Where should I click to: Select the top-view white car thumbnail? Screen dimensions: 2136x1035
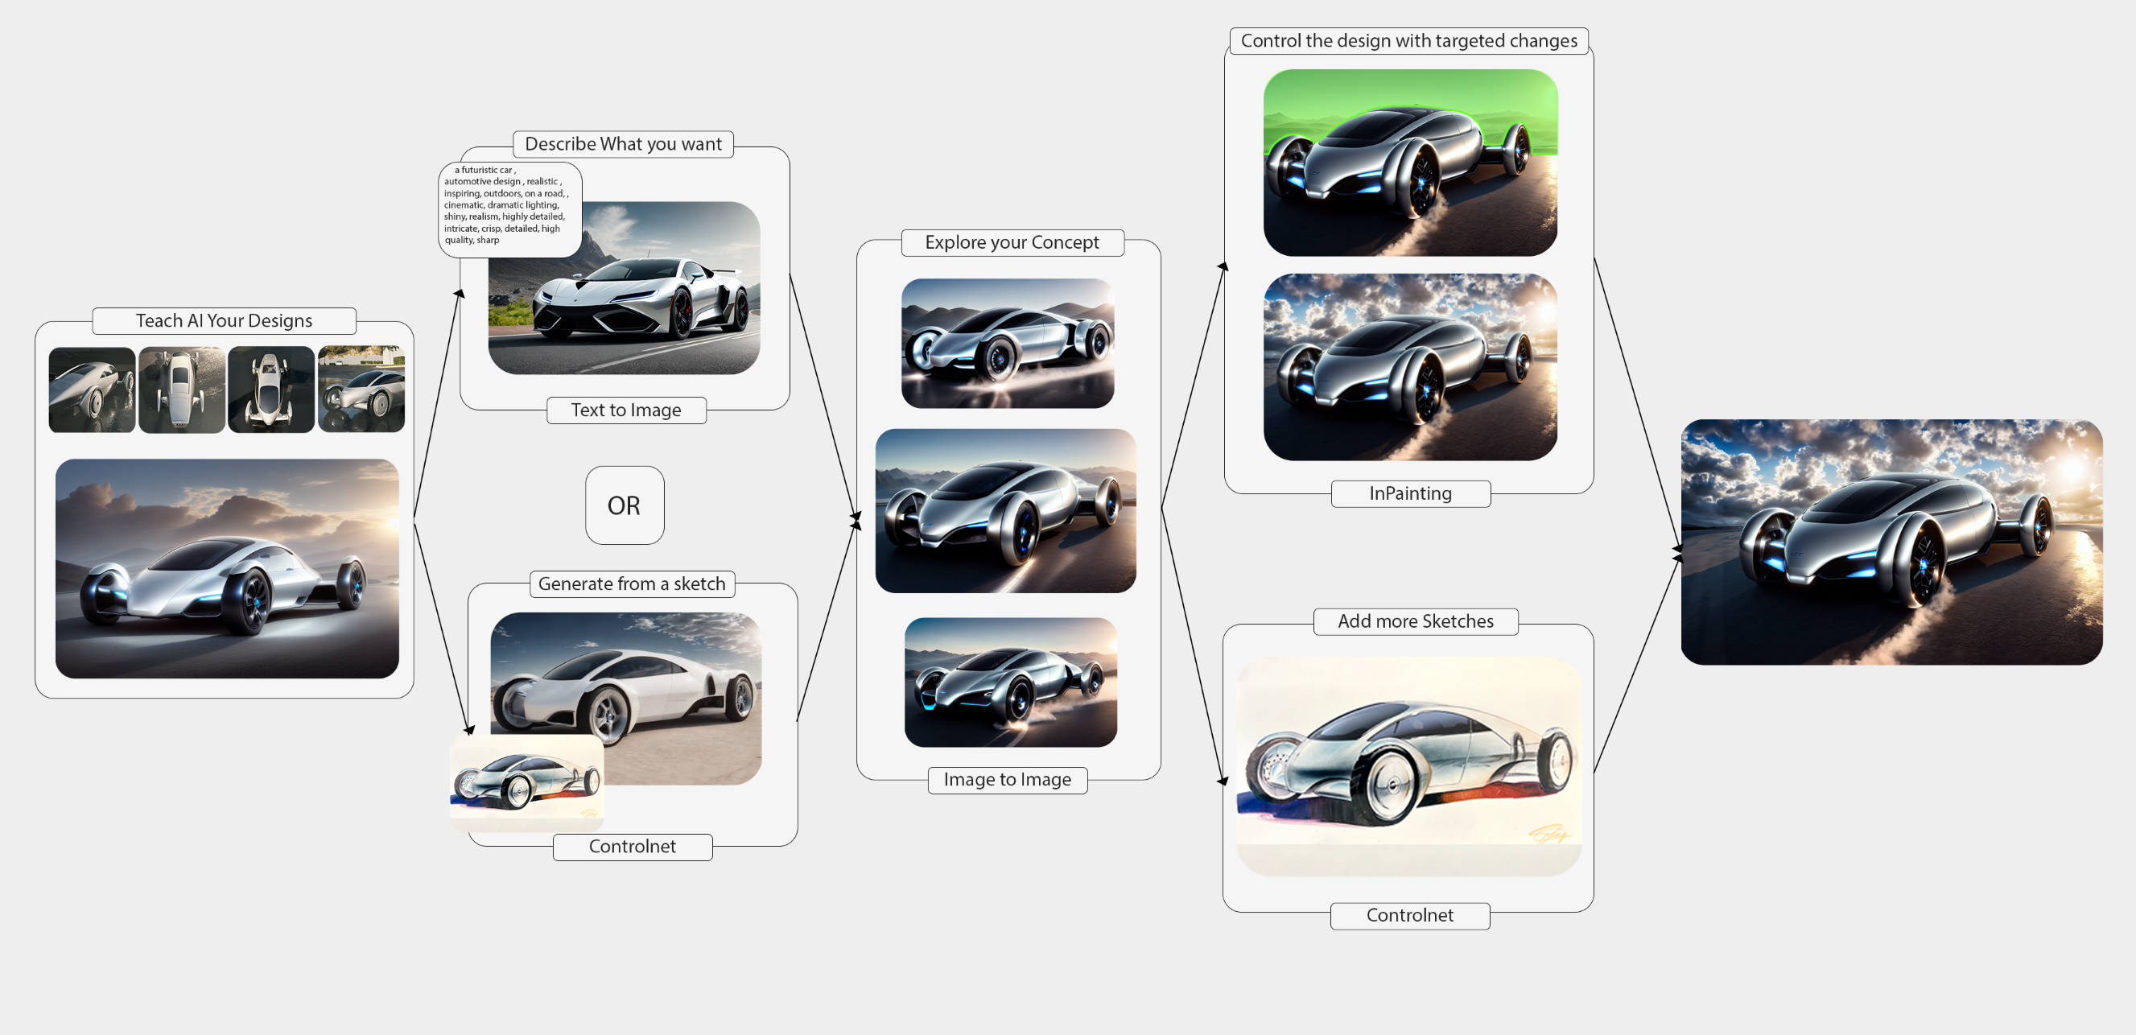click(182, 390)
